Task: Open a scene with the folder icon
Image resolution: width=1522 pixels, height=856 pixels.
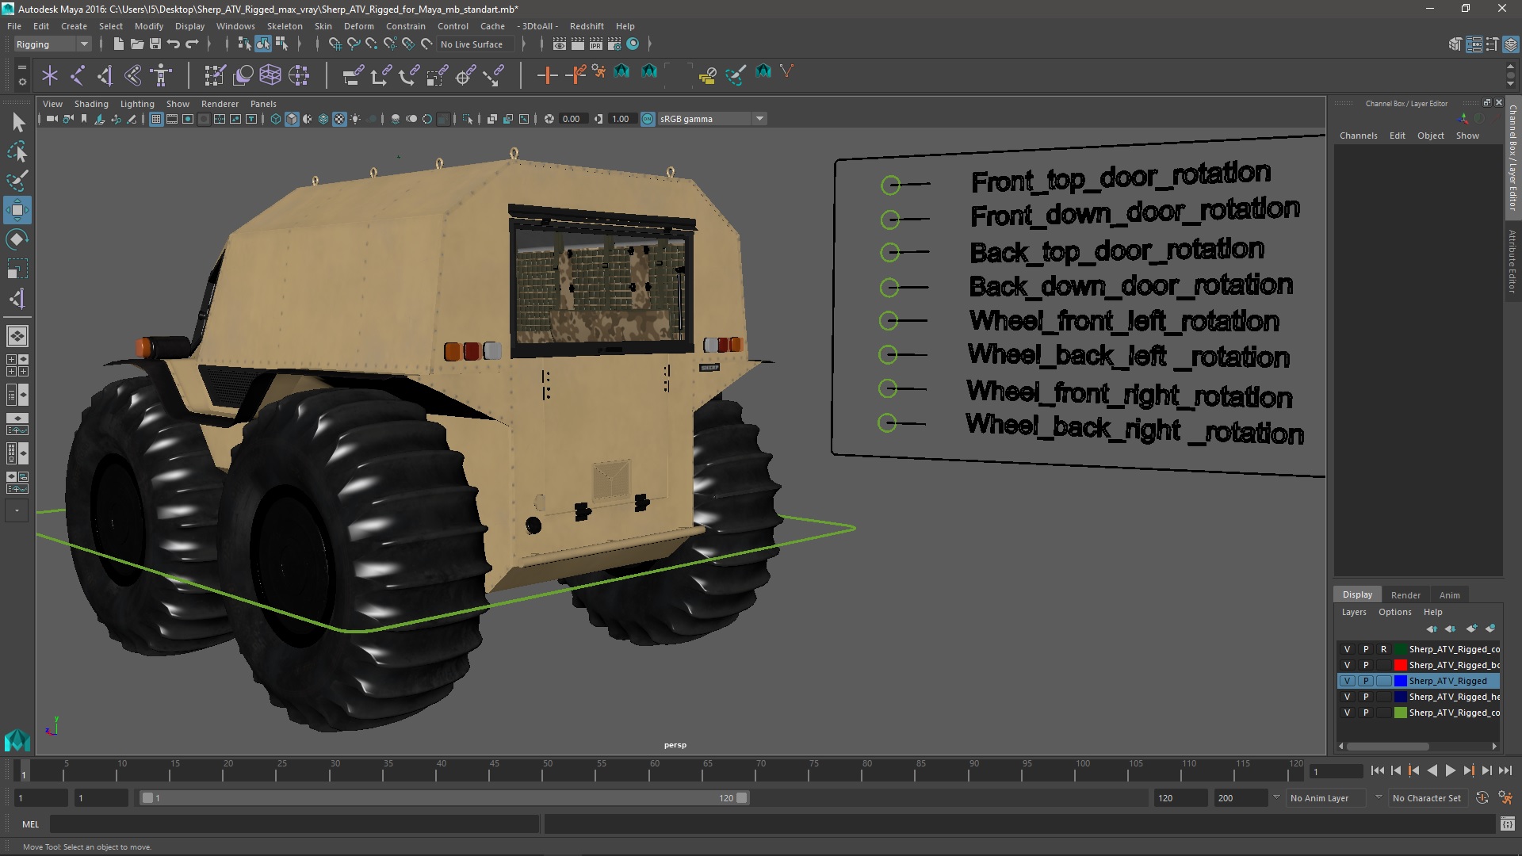Action: (137, 44)
